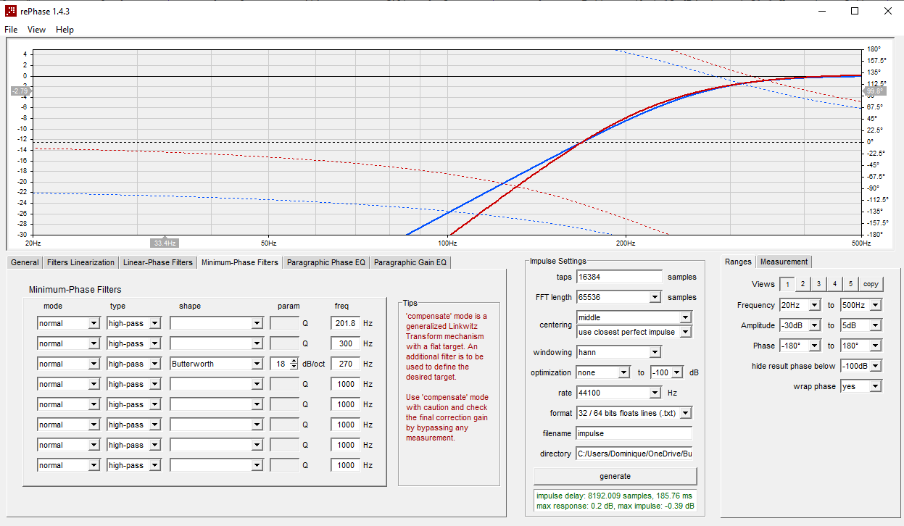
Task: Click the rePhase app icon in title bar
Action: click(11, 11)
